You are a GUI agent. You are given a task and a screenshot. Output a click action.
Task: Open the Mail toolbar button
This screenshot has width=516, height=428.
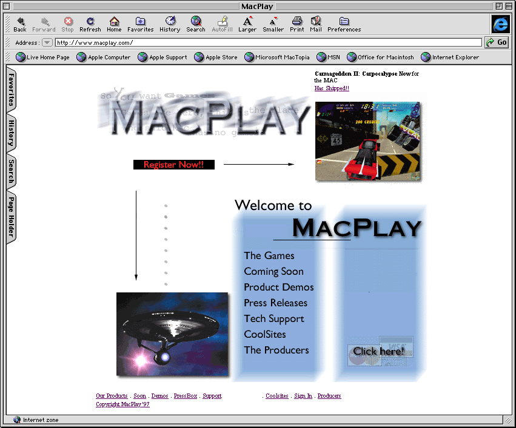click(x=316, y=25)
